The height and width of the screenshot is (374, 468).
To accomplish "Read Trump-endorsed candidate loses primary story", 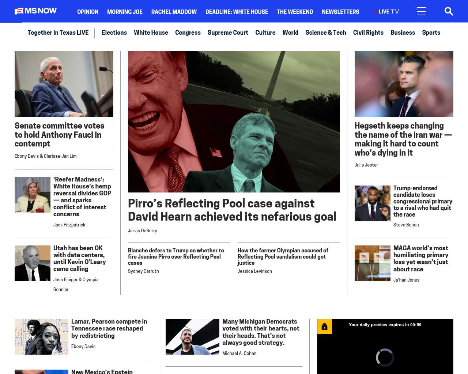I will click(423, 201).
